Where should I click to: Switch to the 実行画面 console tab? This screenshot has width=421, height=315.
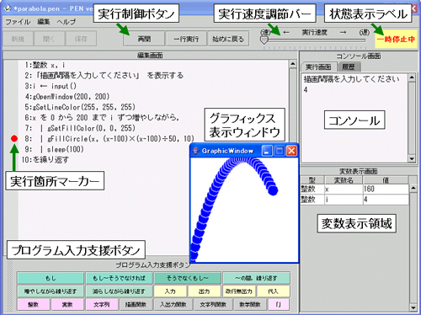tap(318, 67)
